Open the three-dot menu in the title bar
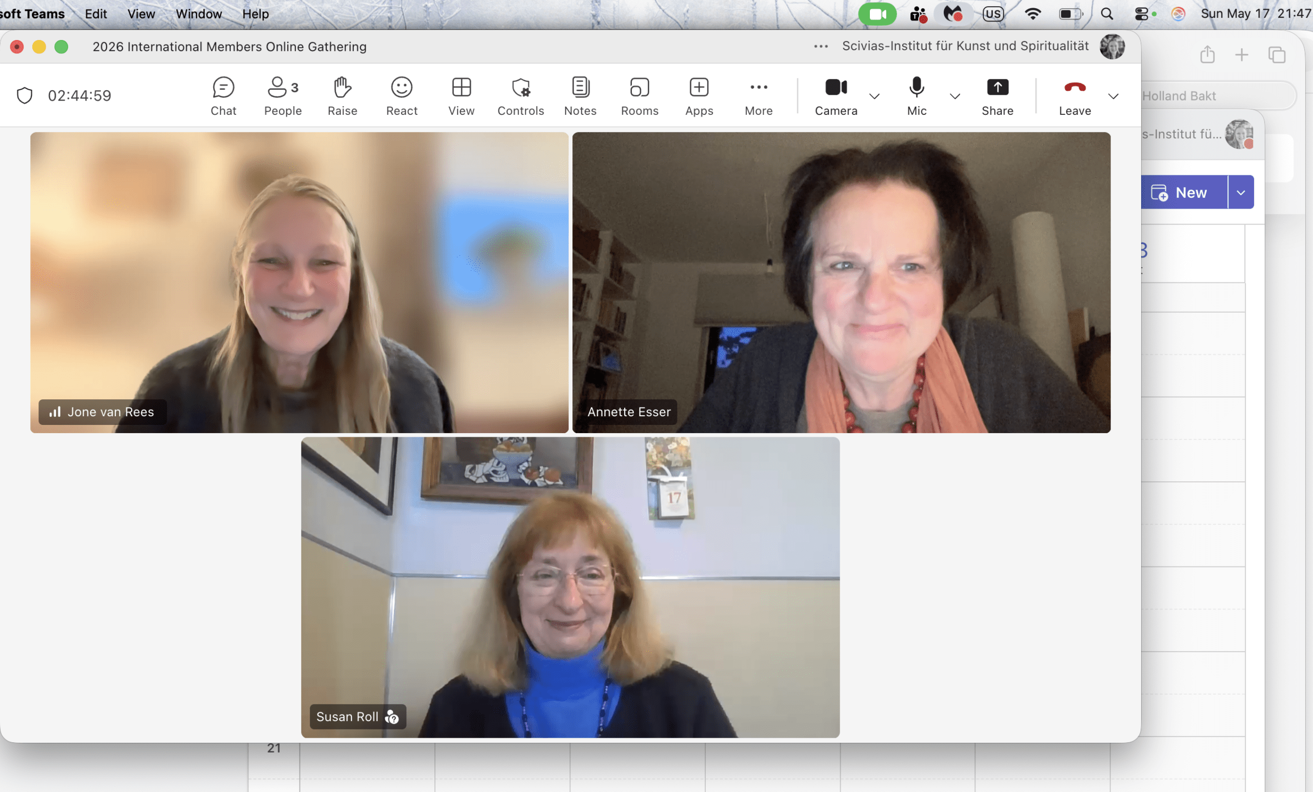 point(821,46)
